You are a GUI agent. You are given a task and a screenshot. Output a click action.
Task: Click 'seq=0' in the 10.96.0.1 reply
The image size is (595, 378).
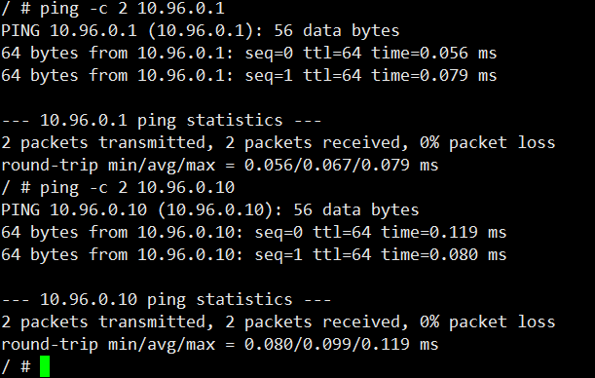click(269, 54)
